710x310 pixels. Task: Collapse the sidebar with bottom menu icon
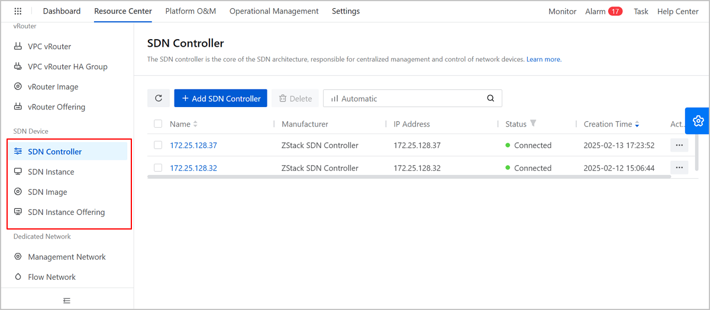[67, 301]
